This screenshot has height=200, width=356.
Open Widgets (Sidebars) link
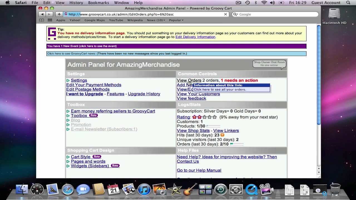click(90, 166)
